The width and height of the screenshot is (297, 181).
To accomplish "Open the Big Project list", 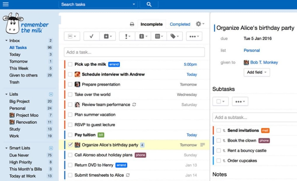I will (x=19, y=101).
